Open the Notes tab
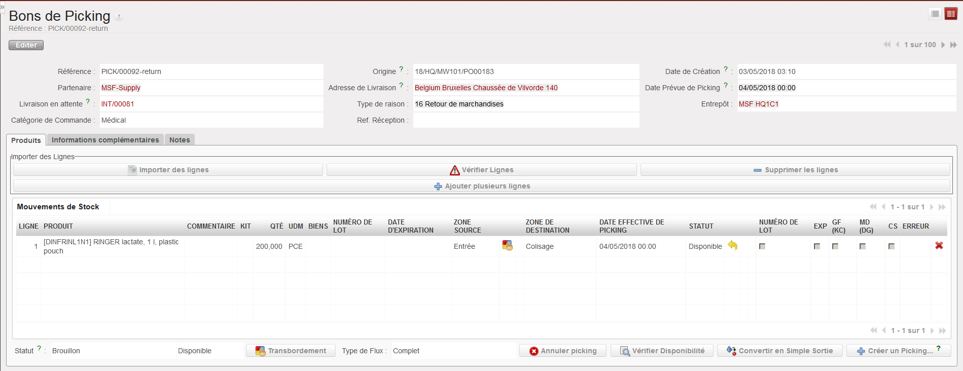This screenshot has height=371, width=963. point(180,140)
